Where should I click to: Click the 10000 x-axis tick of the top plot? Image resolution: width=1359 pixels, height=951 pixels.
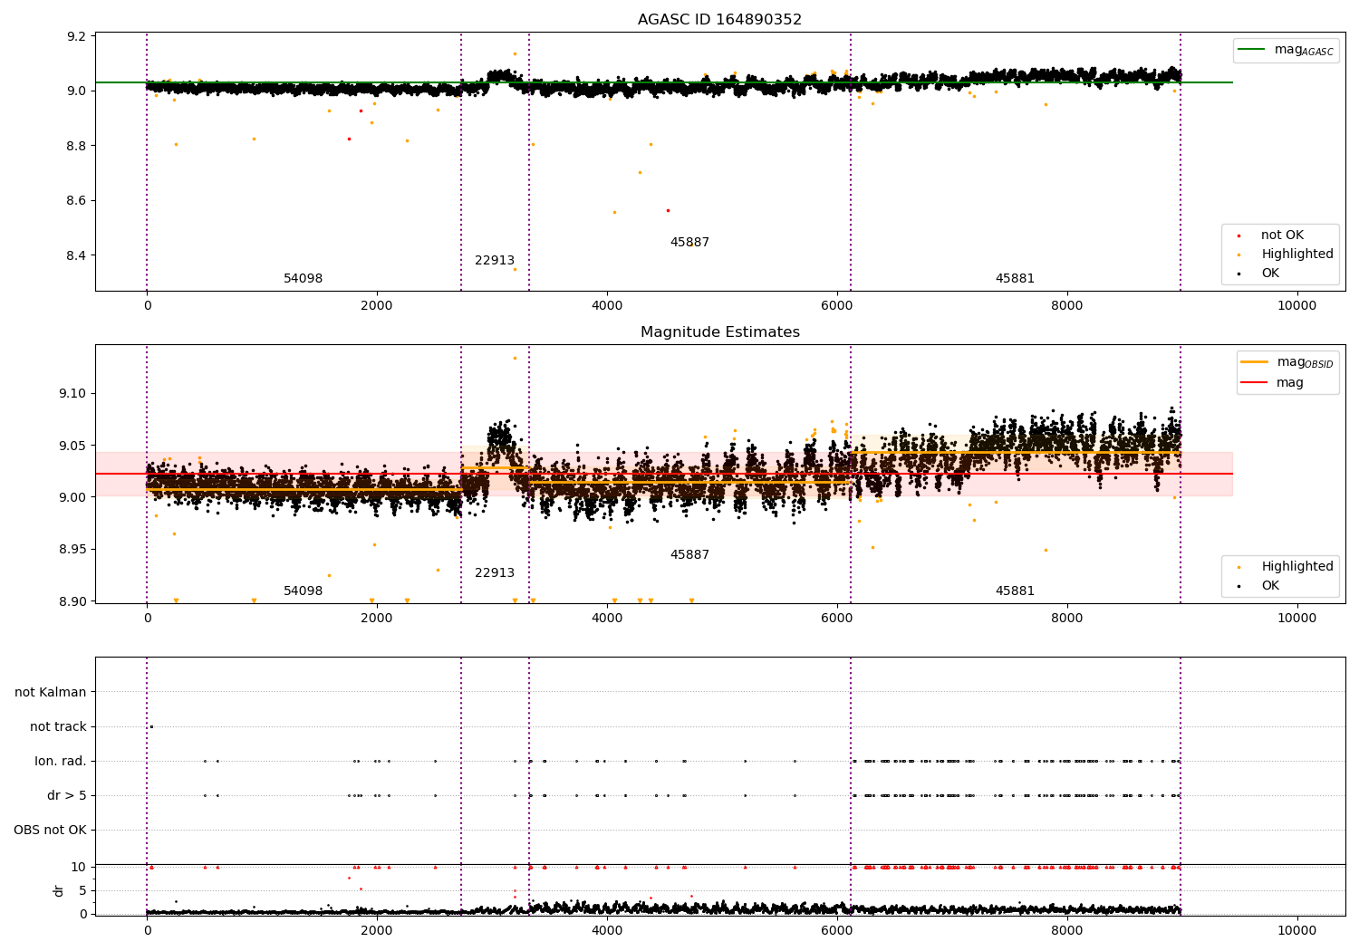pyautogui.click(x=1296, y=305)
